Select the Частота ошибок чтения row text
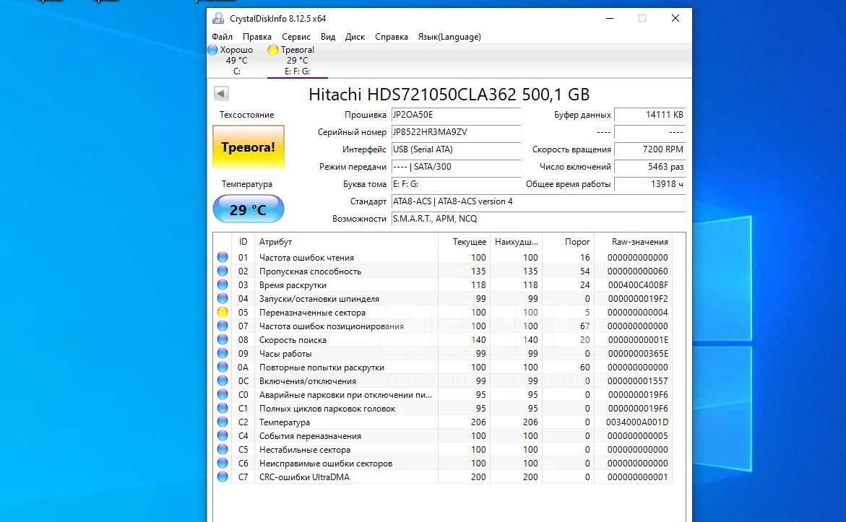 pos(306,257)
